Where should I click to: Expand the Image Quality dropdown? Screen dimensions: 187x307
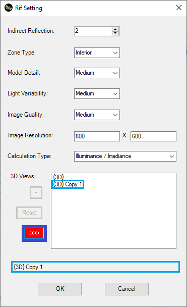coord(97,115)
